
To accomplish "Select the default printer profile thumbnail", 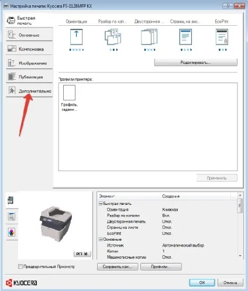I will (x=69, y=93).
